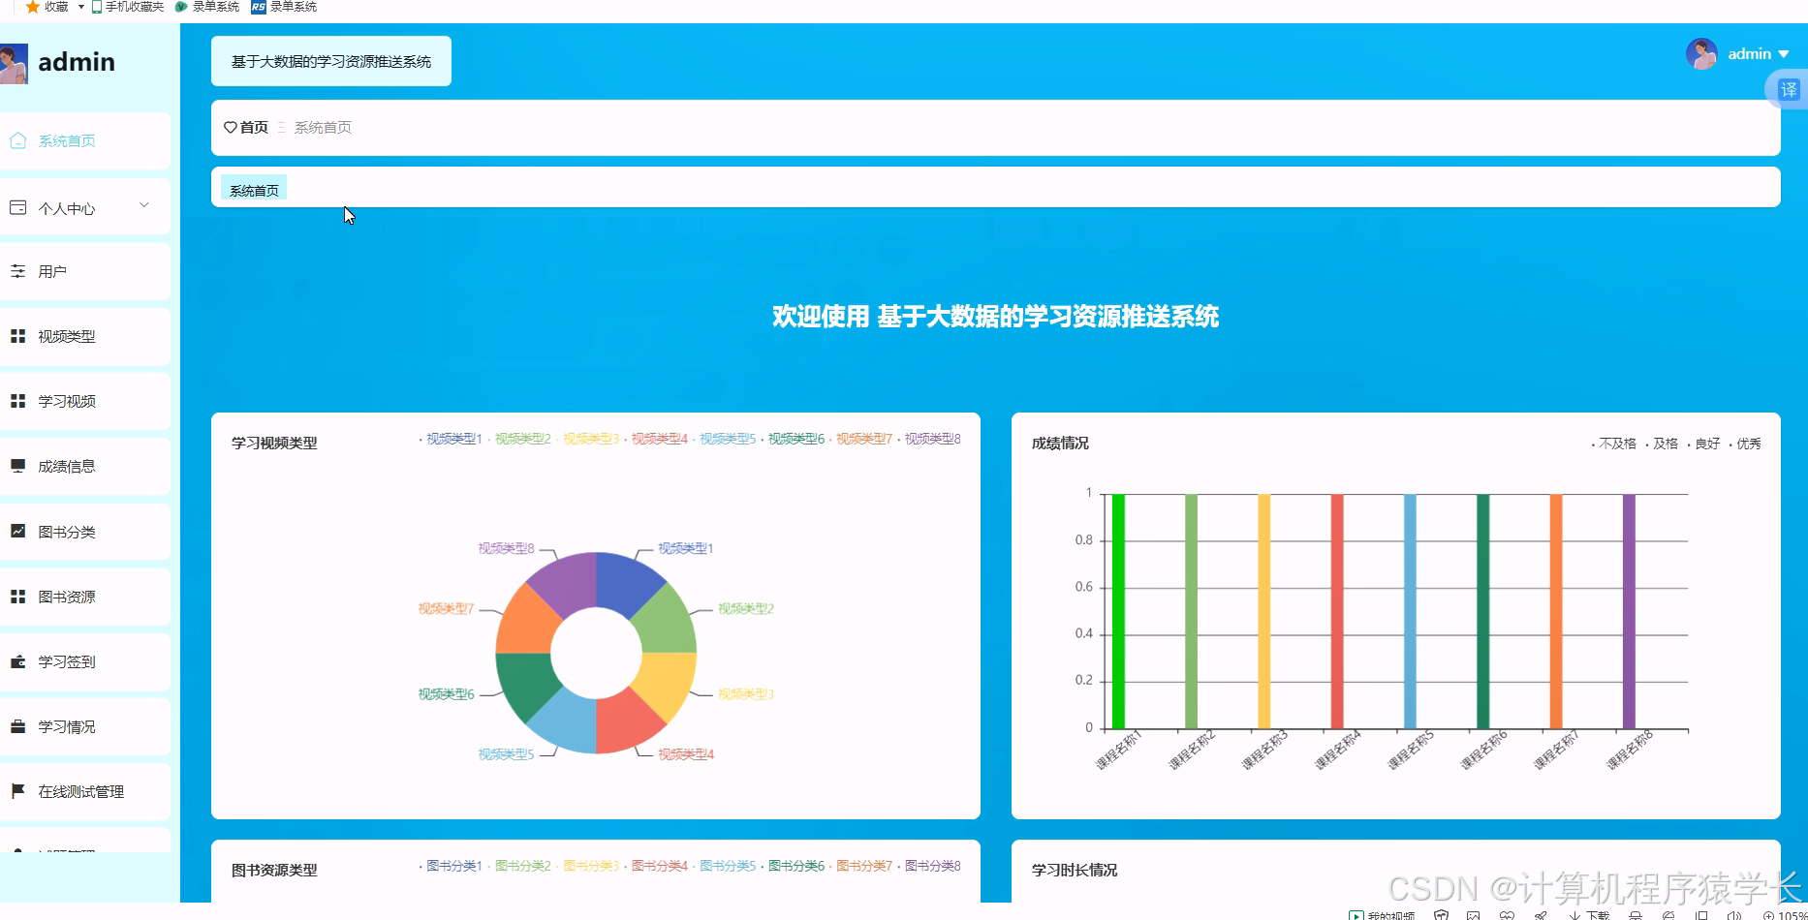Click the admin avatar in the sidebar header
Image resolution: width=1808 pixels, height=920 pixels.
click(14, 63)
